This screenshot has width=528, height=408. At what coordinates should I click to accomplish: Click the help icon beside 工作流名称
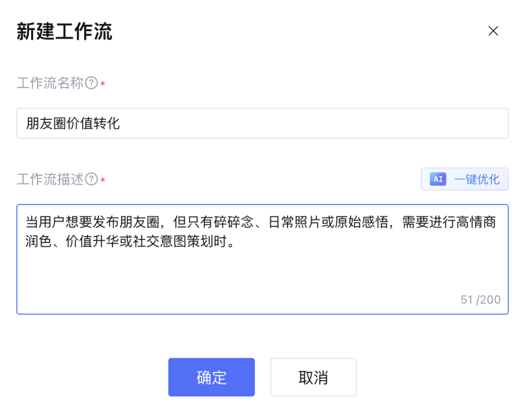[91, 83]
